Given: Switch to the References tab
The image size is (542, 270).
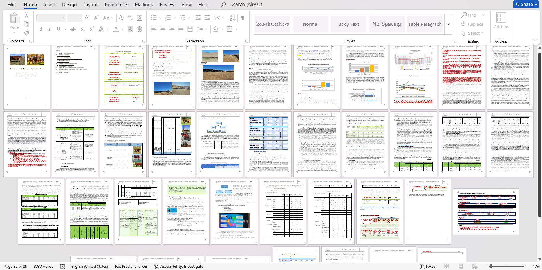Looking at the screenshot, I should pos(116,5).
